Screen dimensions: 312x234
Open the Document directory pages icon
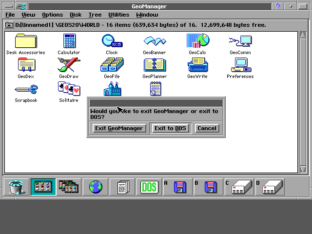tap(122, 187)
